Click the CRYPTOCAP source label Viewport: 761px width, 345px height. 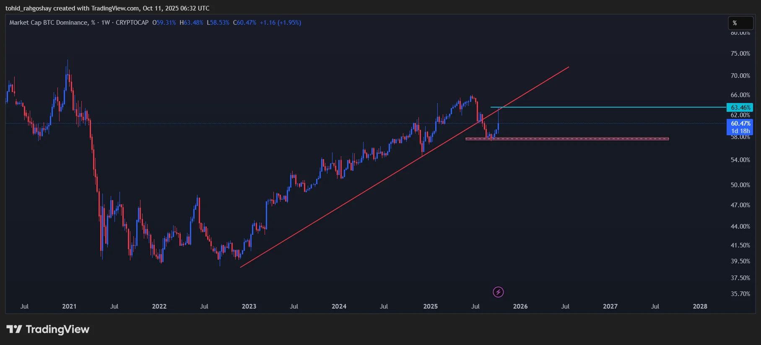pos(132,23)
